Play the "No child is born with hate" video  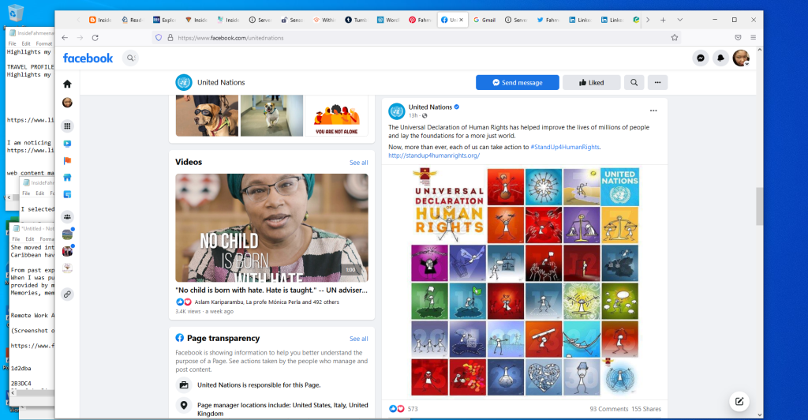271,227
